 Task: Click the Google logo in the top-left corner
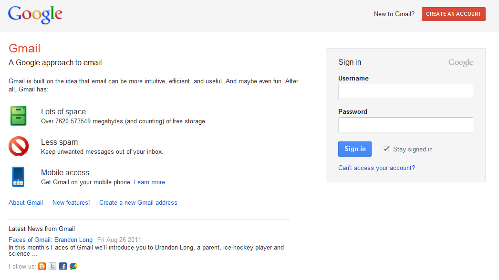coord(35,14)
